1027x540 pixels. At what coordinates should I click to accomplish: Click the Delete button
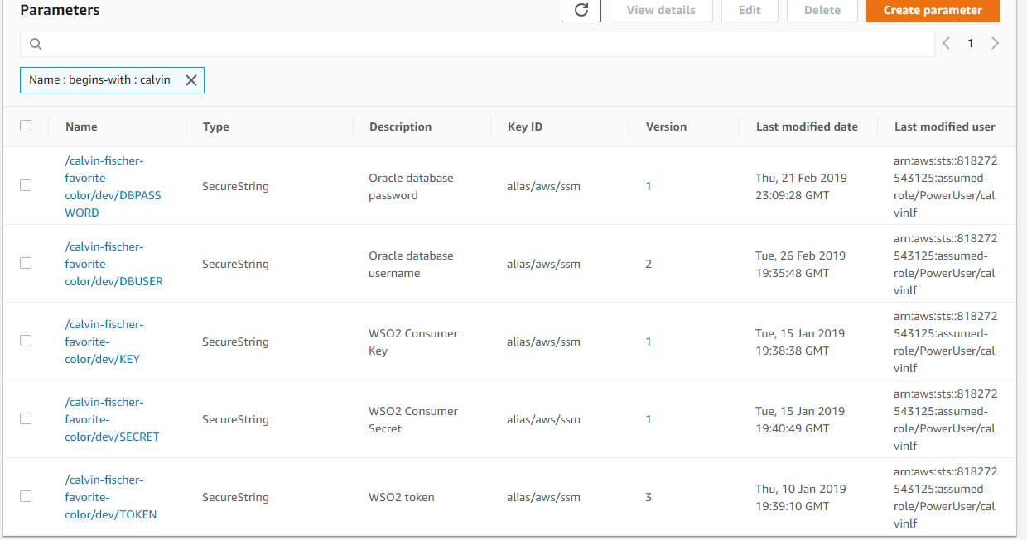pyautogui.click(x=822, y=10)
